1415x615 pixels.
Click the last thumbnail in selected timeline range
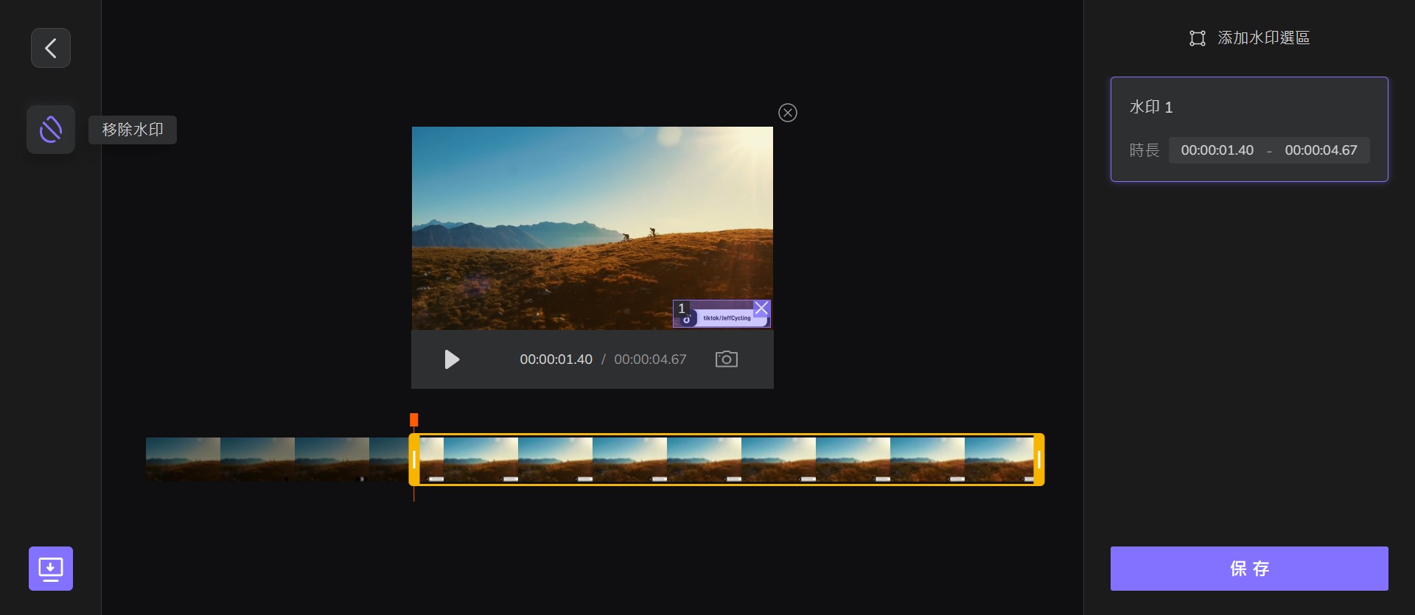coord(999,460)
